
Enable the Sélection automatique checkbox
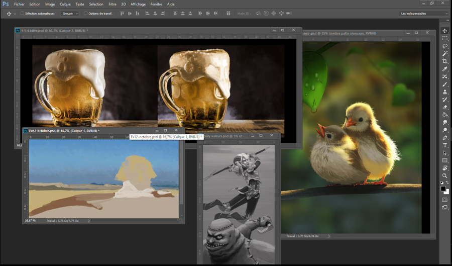point(22,14)
